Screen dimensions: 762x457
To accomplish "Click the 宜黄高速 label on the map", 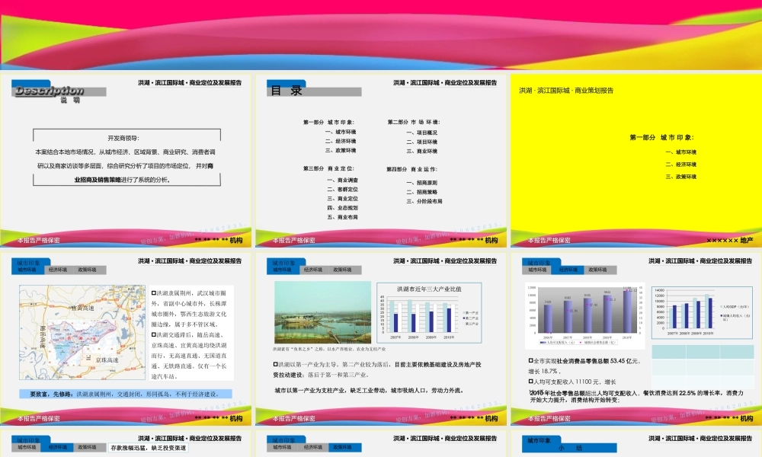I will [x=82, y=308].
